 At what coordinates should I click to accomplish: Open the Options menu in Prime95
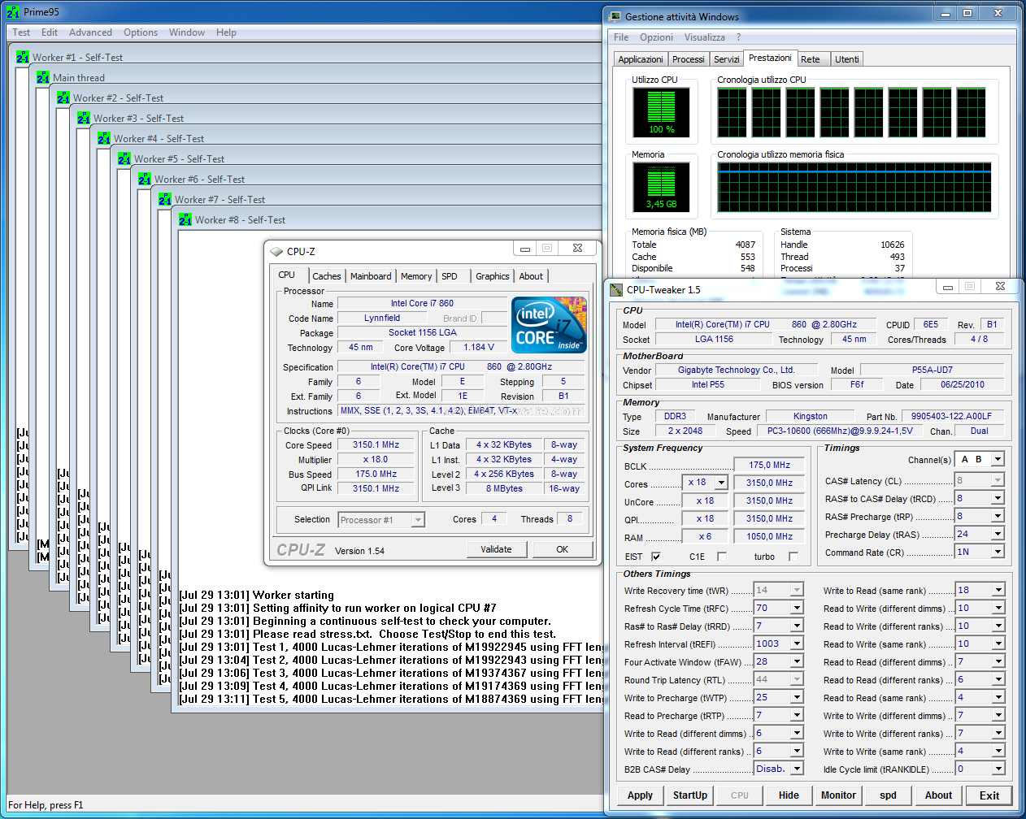click(x=141, y=32)
